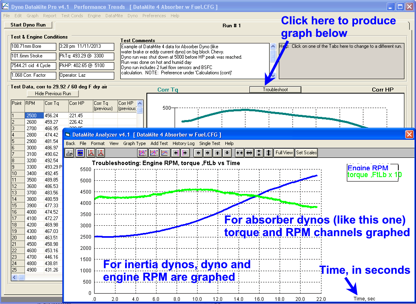Click inside the Test Comments text box
416x304 pixels.
195,61
